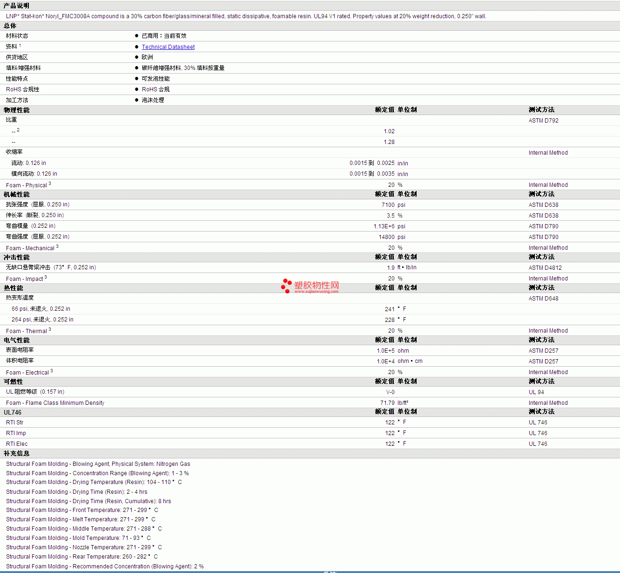The height and width of the screenshot is (573, 620).
Task: Click the '机械性能' section header
Action: pos(17,194)
